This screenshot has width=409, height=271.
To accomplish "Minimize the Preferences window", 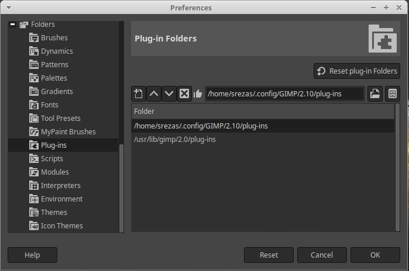I will click(373, 8).
